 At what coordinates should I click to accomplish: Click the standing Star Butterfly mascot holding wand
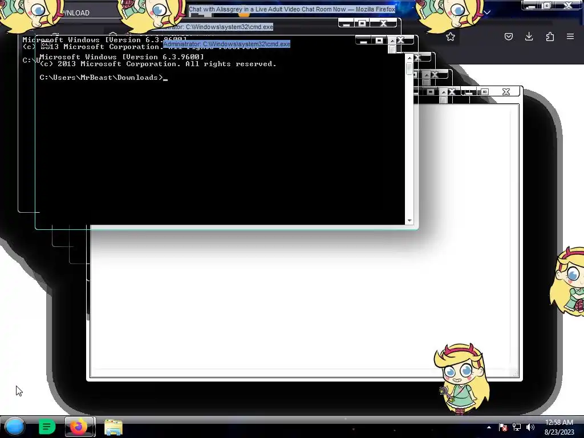tap(462, 379)
